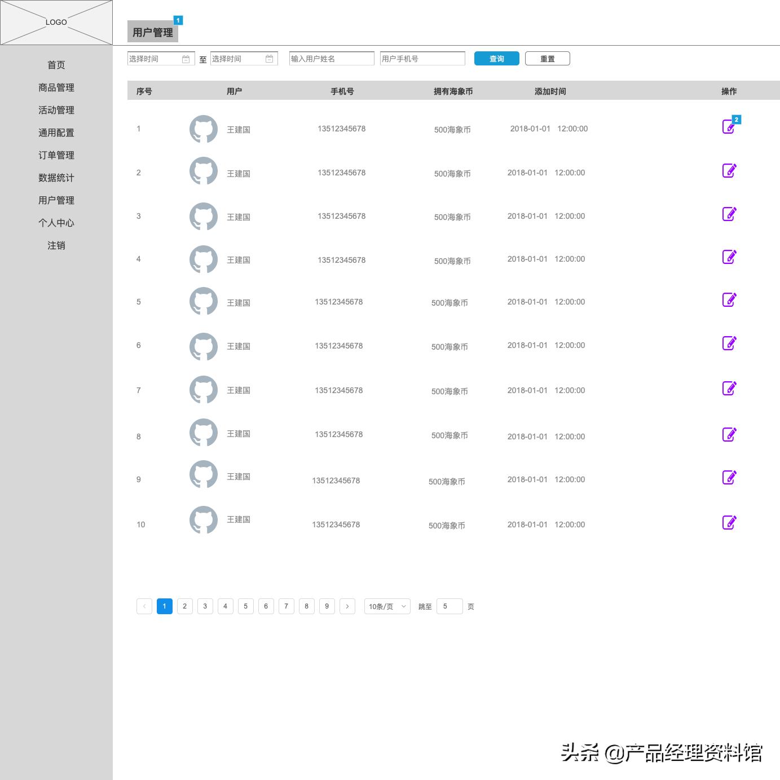This screenshot has width=780, height=780.
Task: Log out via 注销
Action: pyautogui.click(x=56, y=245)
